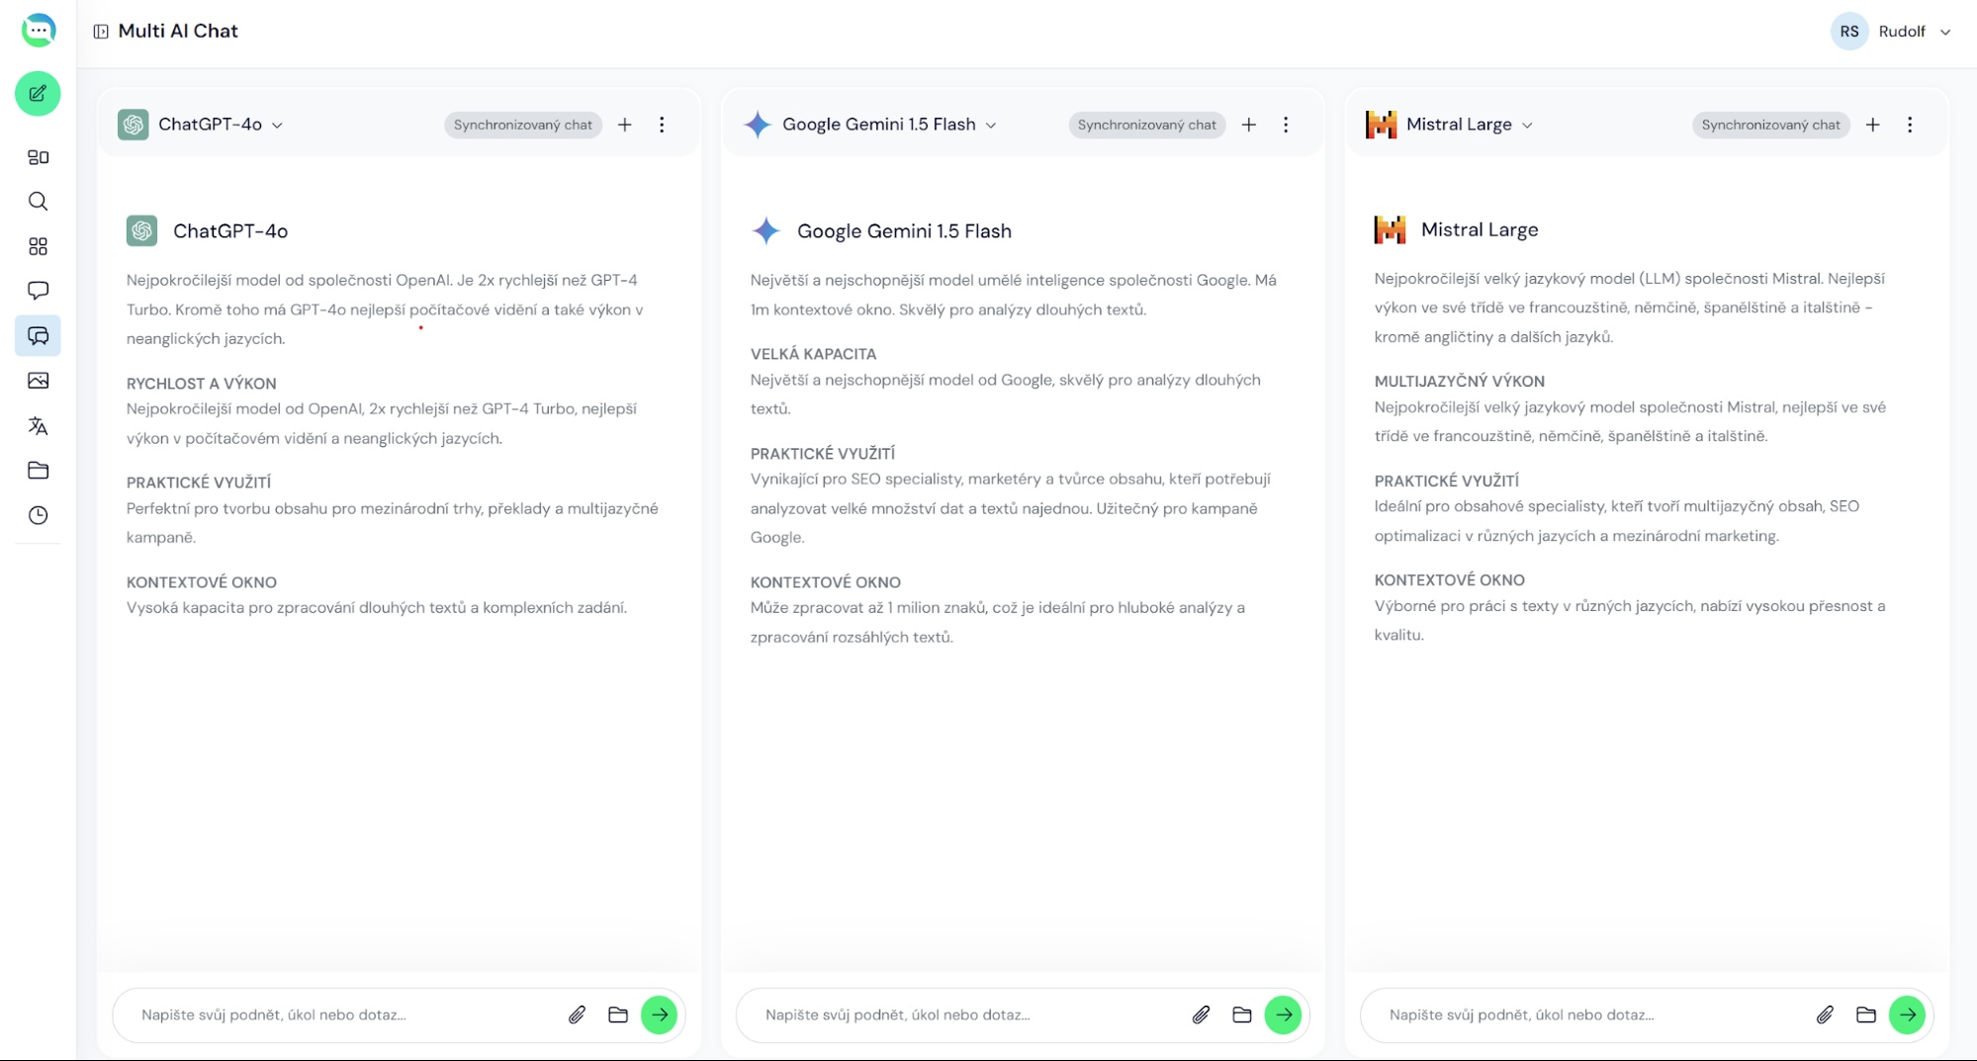The width and height of the screenshot is (1977, 1061).
Task: Open the folder icon in sidebar
Action: tap(38, 471)
